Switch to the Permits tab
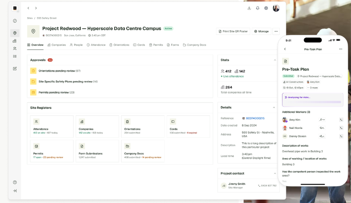The width and height of the screenshot is (351, 203). 156,45
